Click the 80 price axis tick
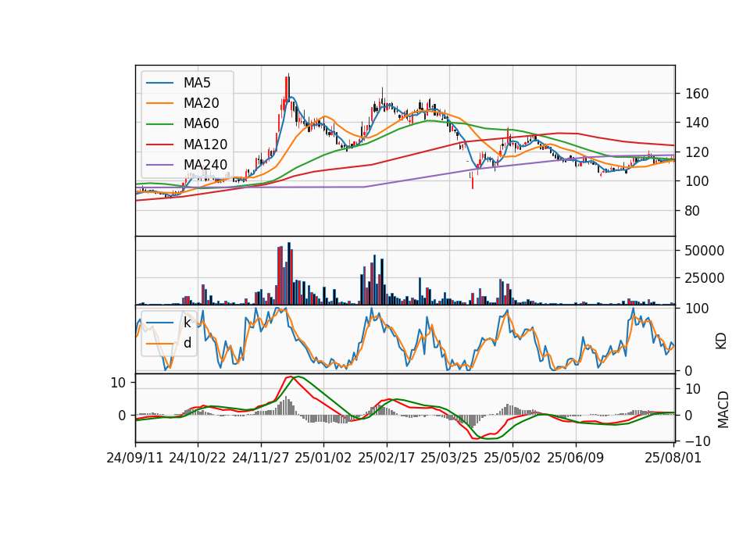 [x=692, y=211]
